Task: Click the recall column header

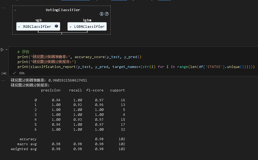Action: click(75, 90)
